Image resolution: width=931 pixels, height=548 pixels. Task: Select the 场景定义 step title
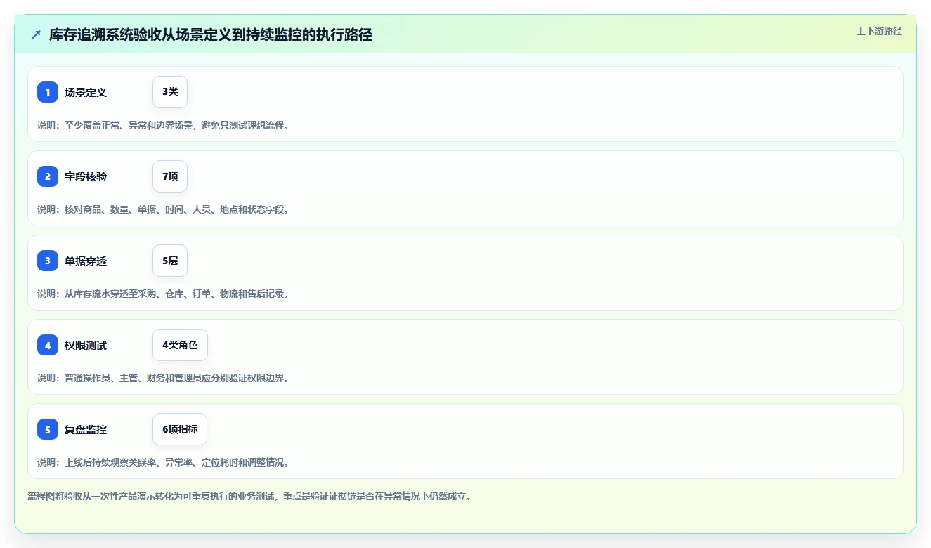(x=86, y=92)
